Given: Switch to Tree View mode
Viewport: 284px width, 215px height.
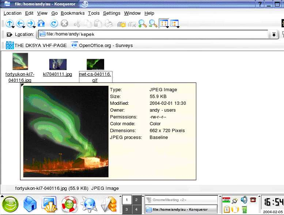Looking at the screenshot, I should click(175, 24).
